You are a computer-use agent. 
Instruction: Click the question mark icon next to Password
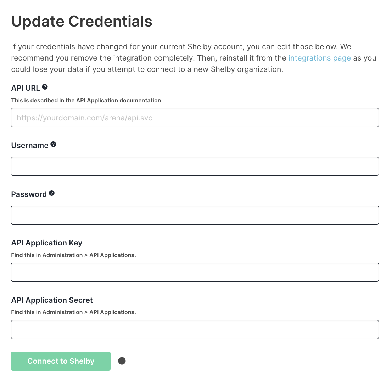point(51,193)
